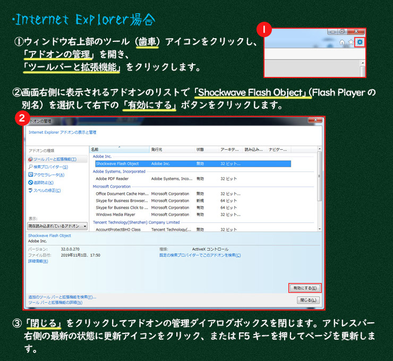Select the Skype for Business Browser... row
393x361 pixels.
193,201
